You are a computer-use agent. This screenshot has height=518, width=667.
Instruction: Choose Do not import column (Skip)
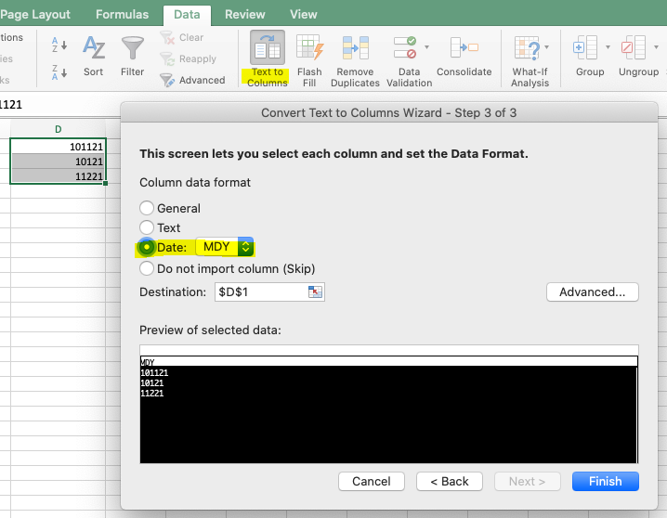(x=147, y=268)
